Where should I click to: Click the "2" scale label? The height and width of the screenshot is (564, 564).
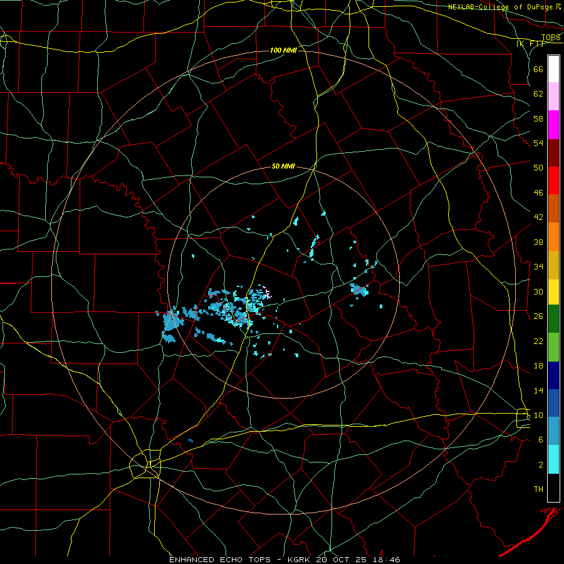click(541, 464)
